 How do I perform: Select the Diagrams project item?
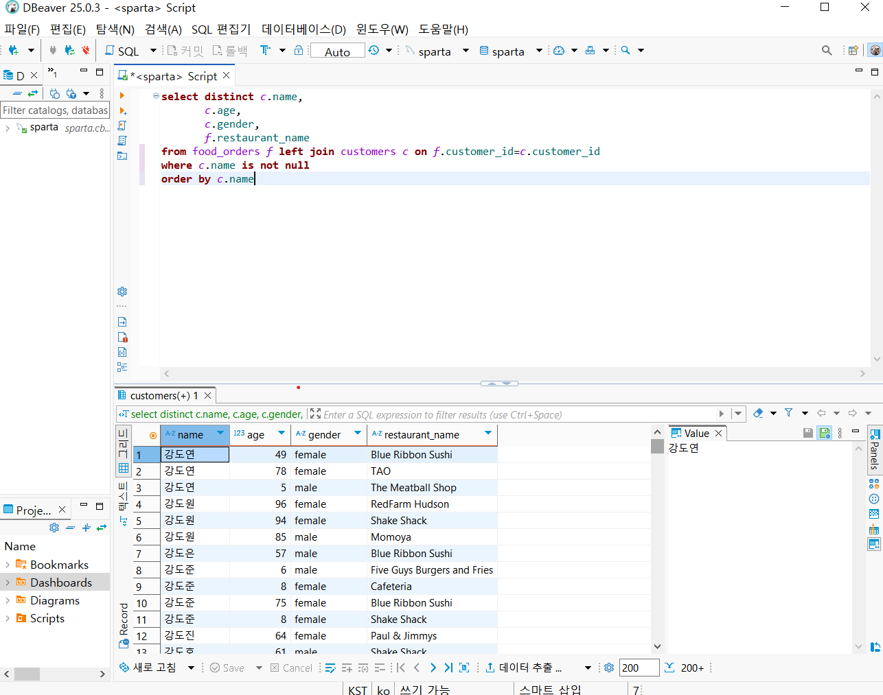point(55,600)
